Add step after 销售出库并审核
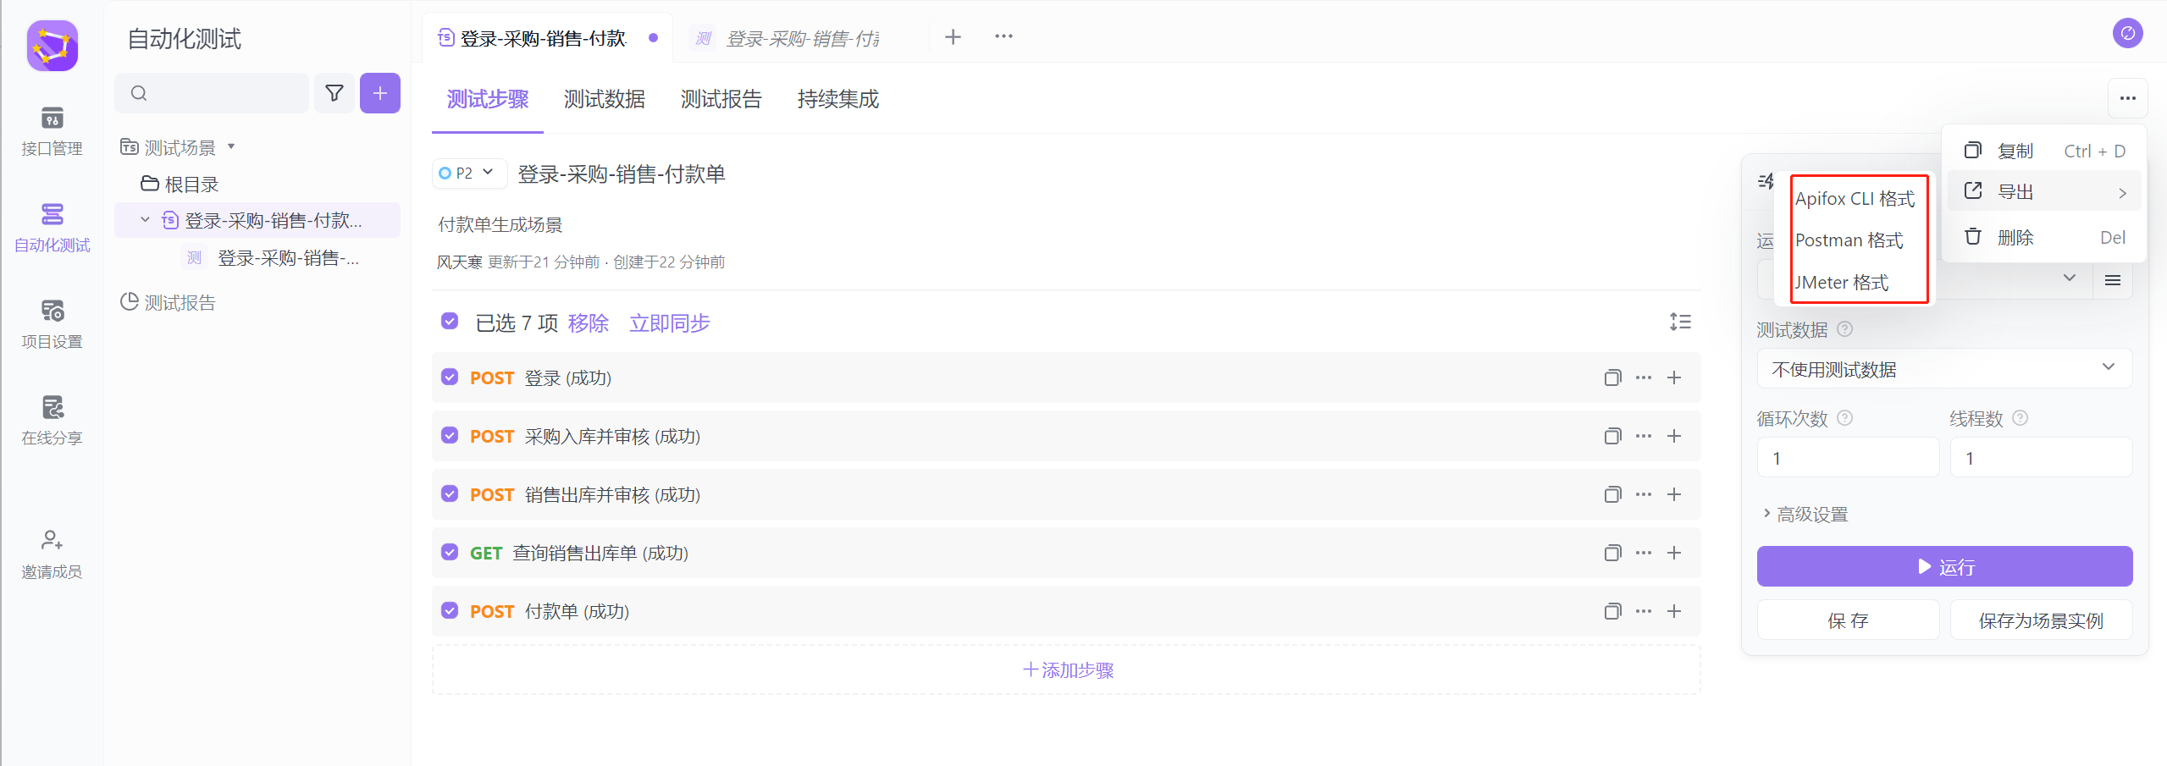Screen dimensions: 2167x766 [1674, 494]
